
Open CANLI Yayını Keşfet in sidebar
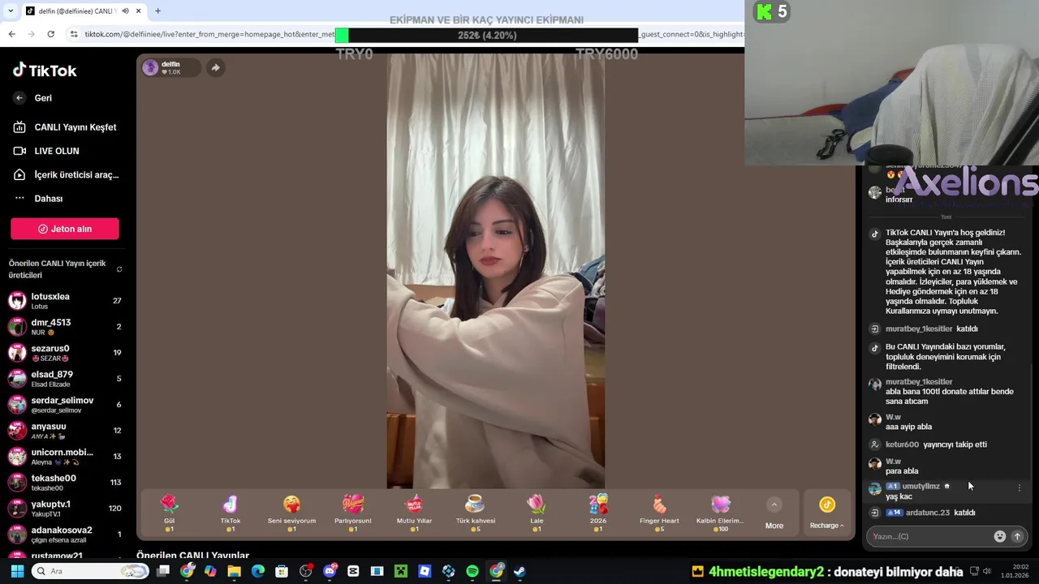click(65, 127)
